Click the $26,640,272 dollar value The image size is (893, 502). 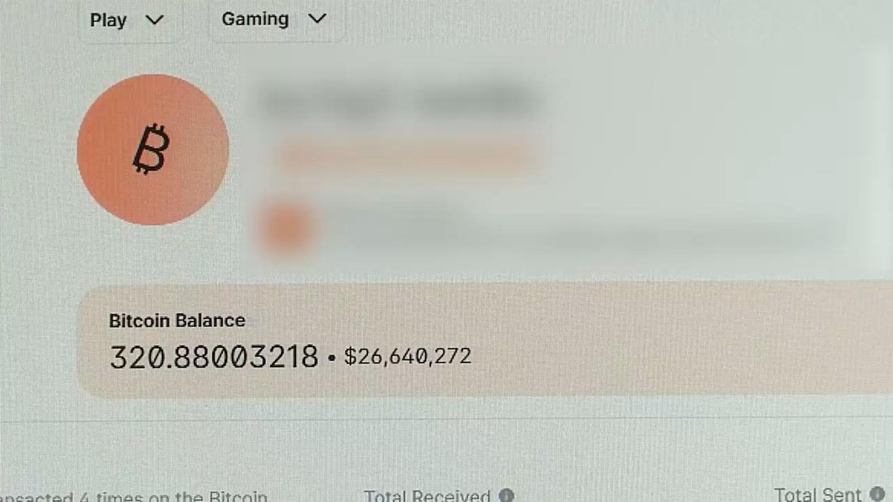407,357
